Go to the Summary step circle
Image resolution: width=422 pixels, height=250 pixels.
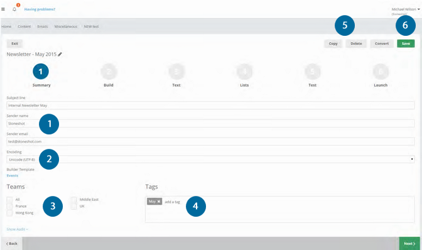pyautogui.click(x=41, y=72)
